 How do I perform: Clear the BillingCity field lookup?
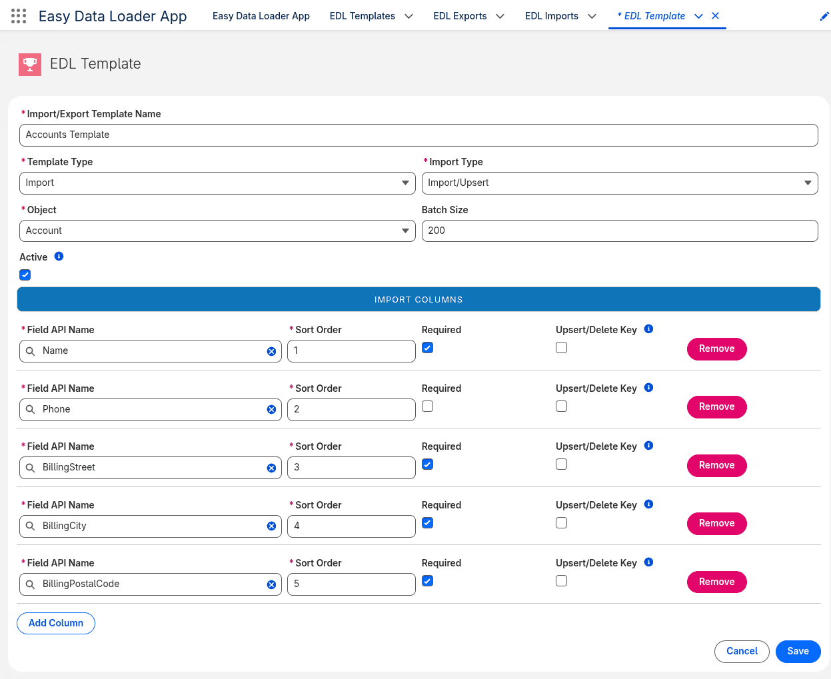(x=271, y=526)
